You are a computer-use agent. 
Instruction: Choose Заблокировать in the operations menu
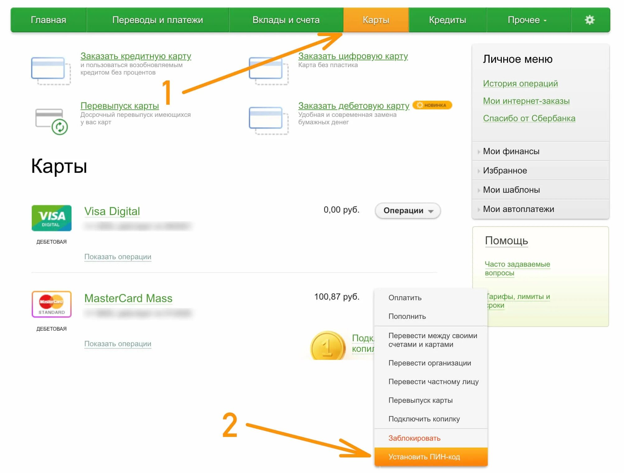tap(414, 438)
